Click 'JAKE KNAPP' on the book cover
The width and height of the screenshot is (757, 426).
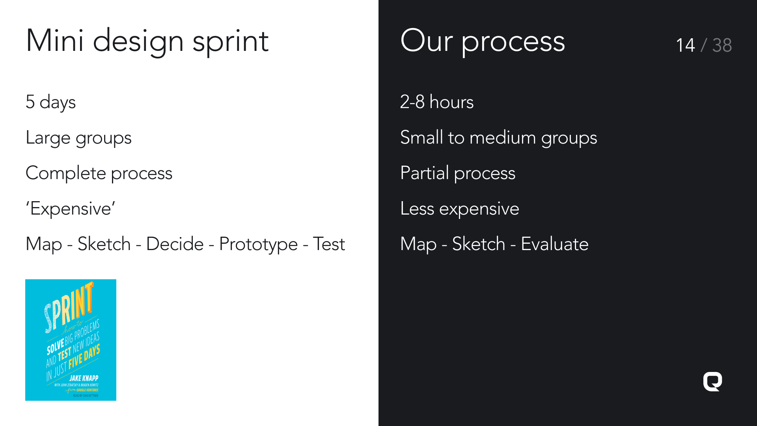pos(84,378)
